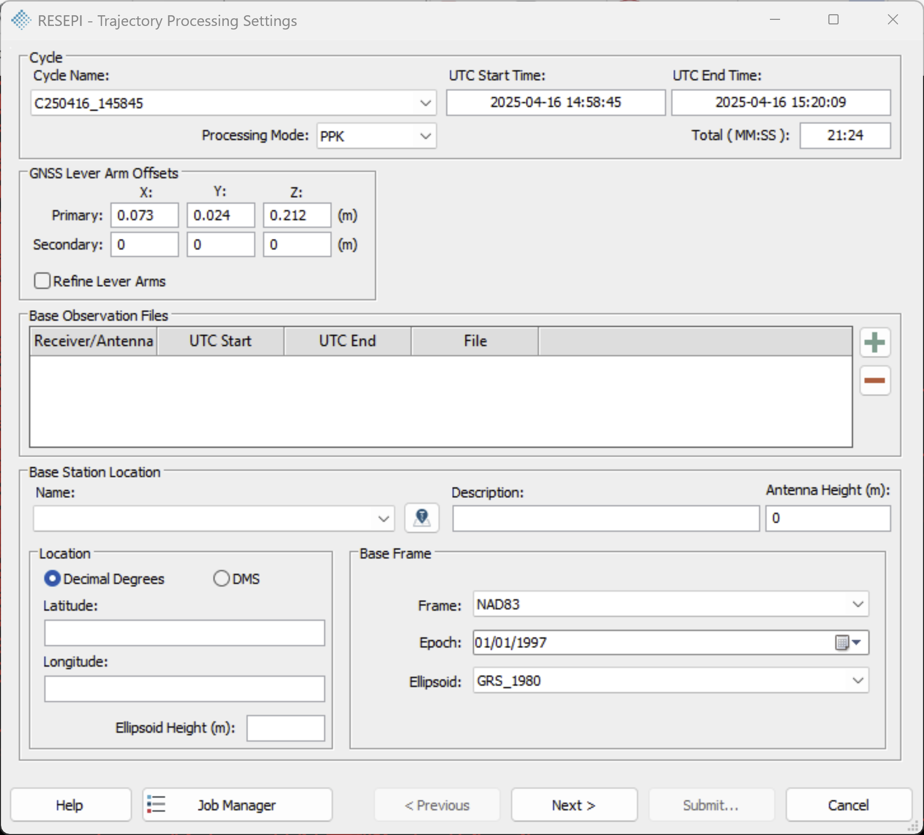Open the Processing Mode PPK dropdown
The image size is (924, 835).
[x=426, y=136]
